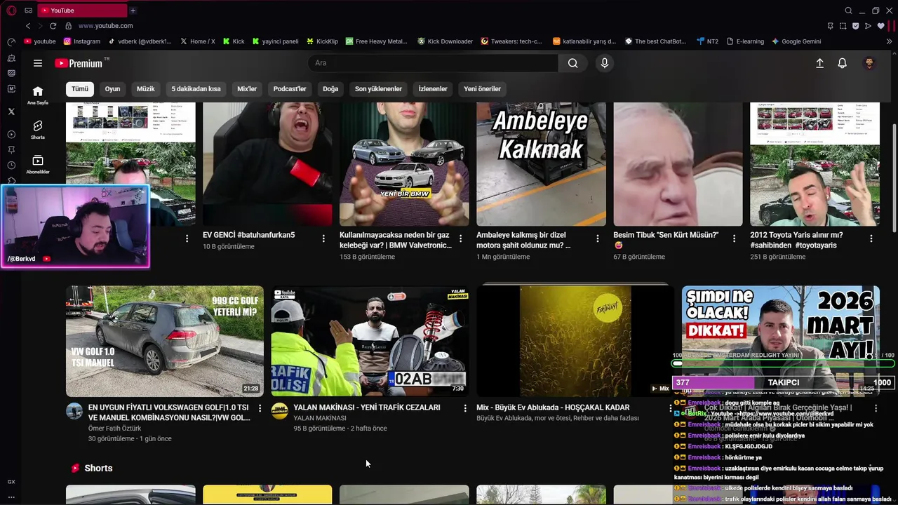Screen dimensions: 898x505
Task: Open the account avatar menu
Action: (869, 63)
